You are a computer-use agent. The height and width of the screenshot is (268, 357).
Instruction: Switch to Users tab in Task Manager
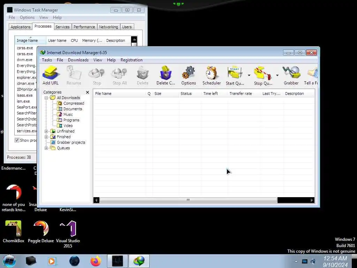127,27
